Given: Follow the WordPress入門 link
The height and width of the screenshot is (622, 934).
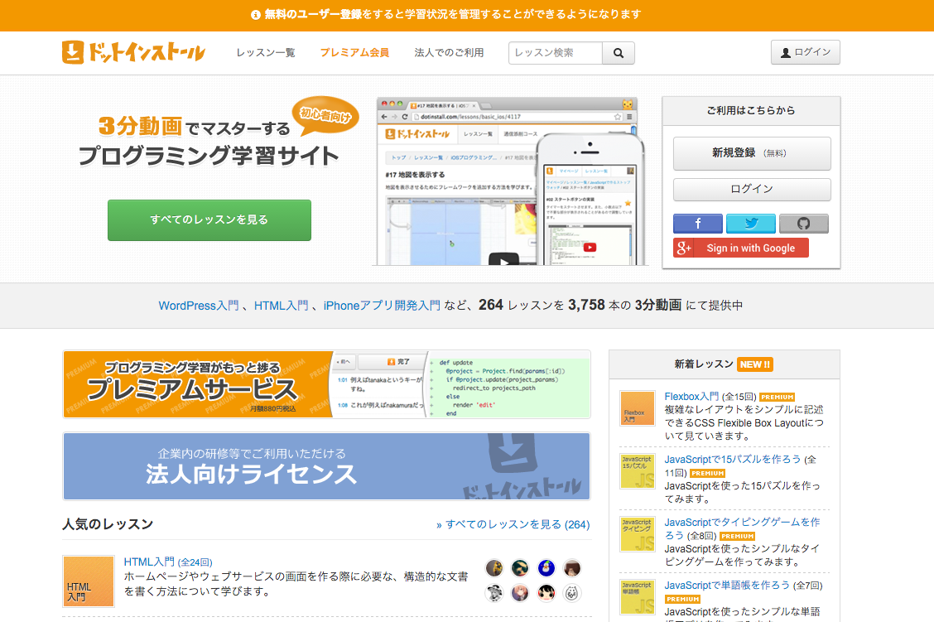Looking at the screenshot, I should tap(199, 306).
